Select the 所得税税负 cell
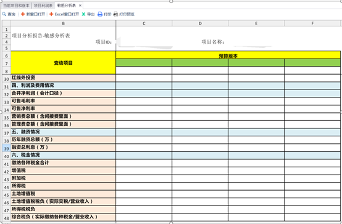The height and width of the screenshot is (224, 342). click(x=63, y=210)
